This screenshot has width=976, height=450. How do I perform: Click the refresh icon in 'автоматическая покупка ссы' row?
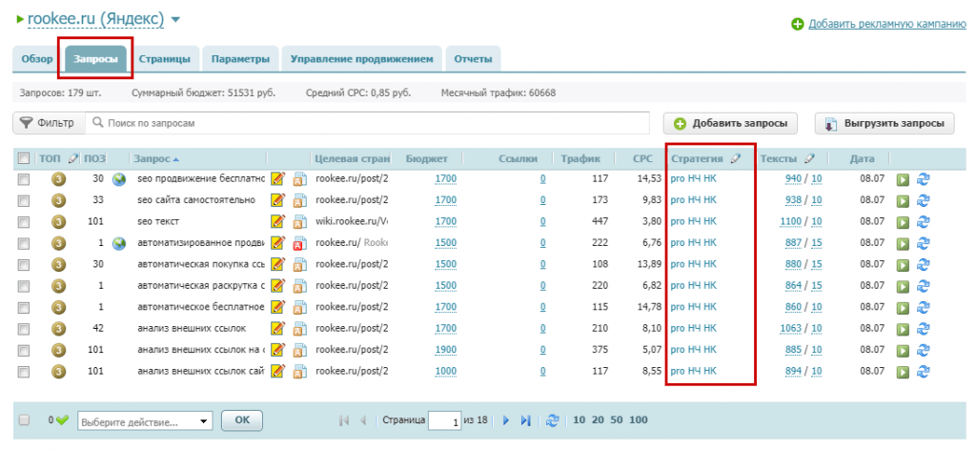(924, 264)
